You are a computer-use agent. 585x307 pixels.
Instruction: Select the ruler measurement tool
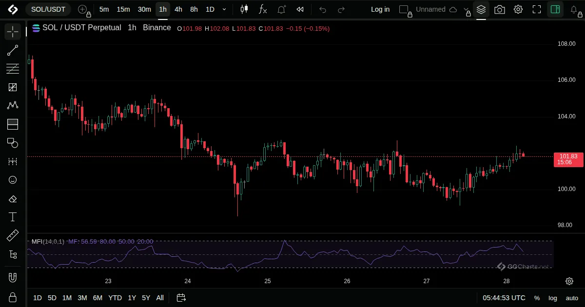13,235
